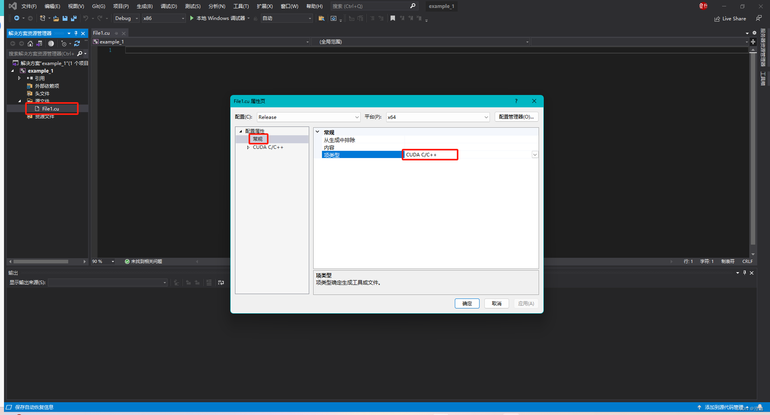770x415 pixels.
Task: Collapse the 配置属性 tree node
Action: (241, 131)
